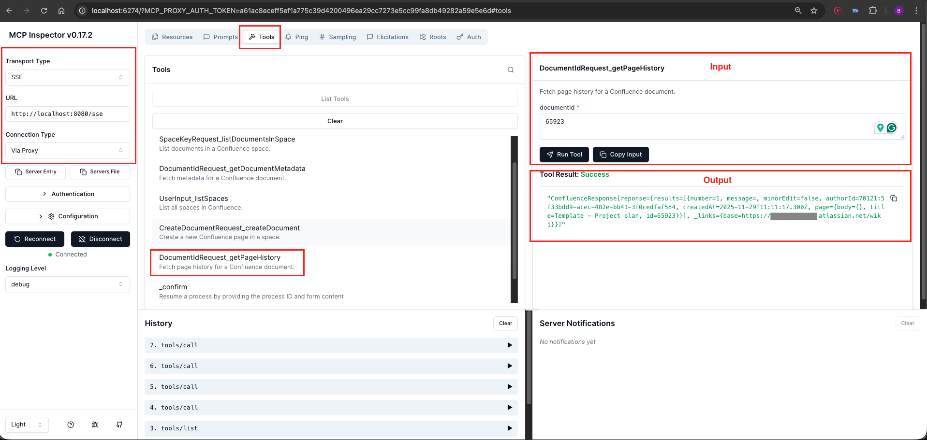927x440 pixels.
Task: Click the search icon in the Tools panel
Action: (510, 70)
